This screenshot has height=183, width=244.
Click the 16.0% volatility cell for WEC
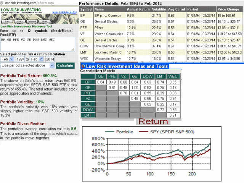159,58
